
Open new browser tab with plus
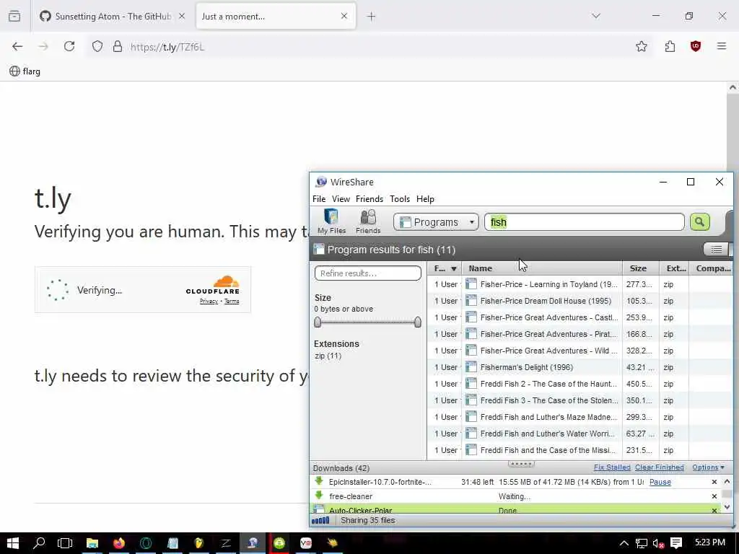372,17
